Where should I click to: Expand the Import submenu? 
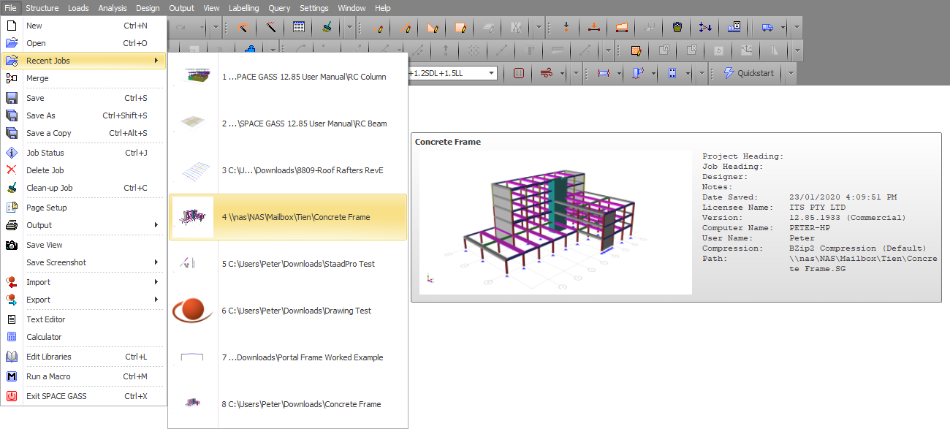156,282
